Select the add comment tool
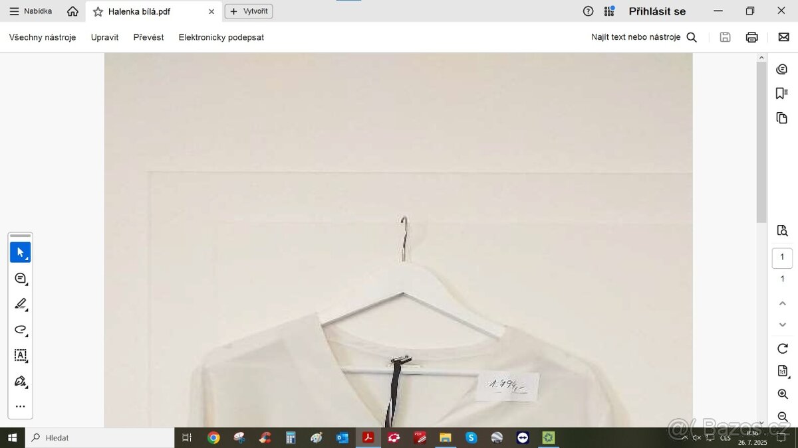798x448 pixels. tap(21, 278)
